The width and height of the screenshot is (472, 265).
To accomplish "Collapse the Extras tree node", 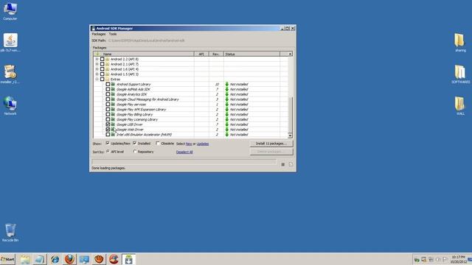I will [97, 79].
